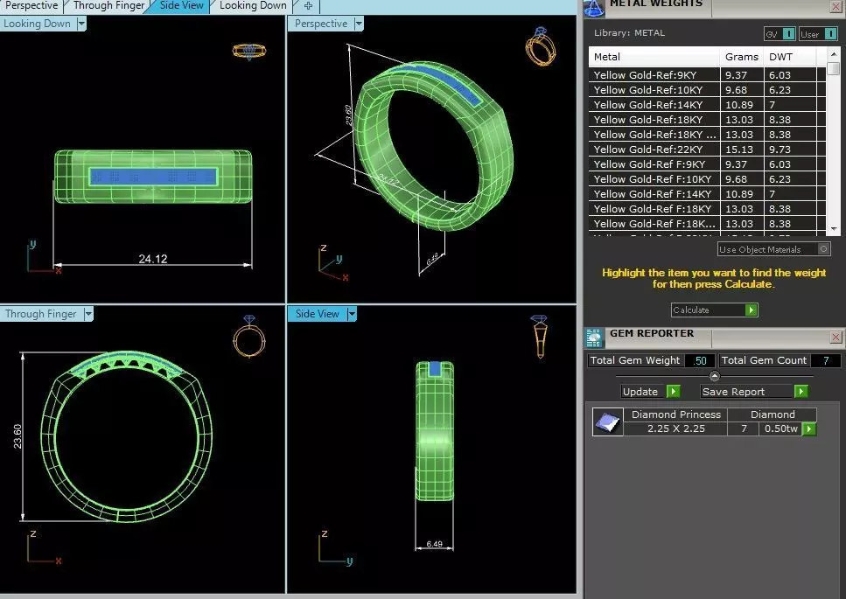Click the 24.12 dimension in Looking Down viewport

[153, 259]
